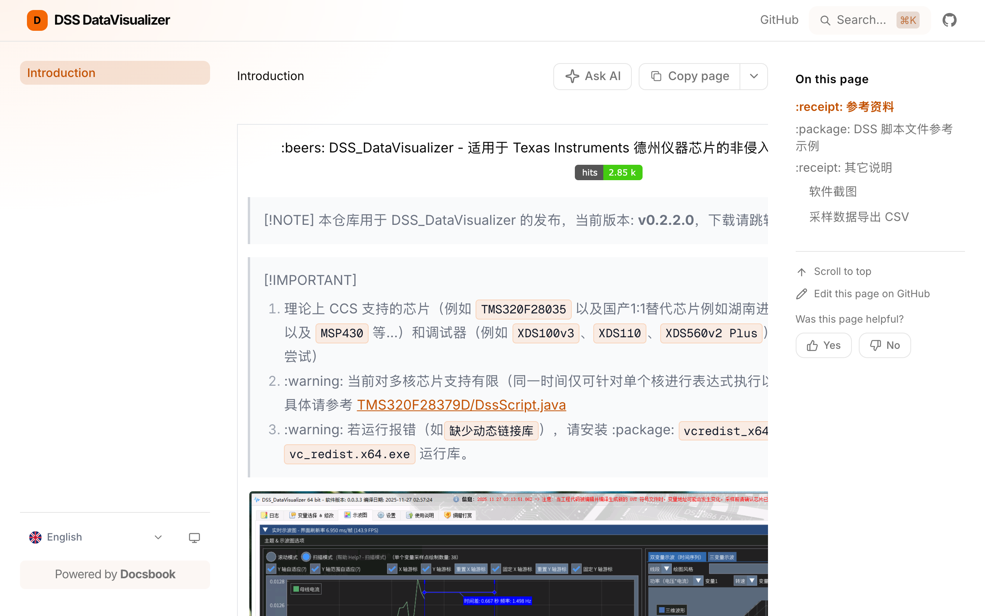Click the hits 2.85 k badge
Viewport: 985px width, 616px height.
tap(608, 172)
